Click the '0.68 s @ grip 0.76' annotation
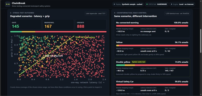Viewport: 202px width, 96px height. pos(54,56)
